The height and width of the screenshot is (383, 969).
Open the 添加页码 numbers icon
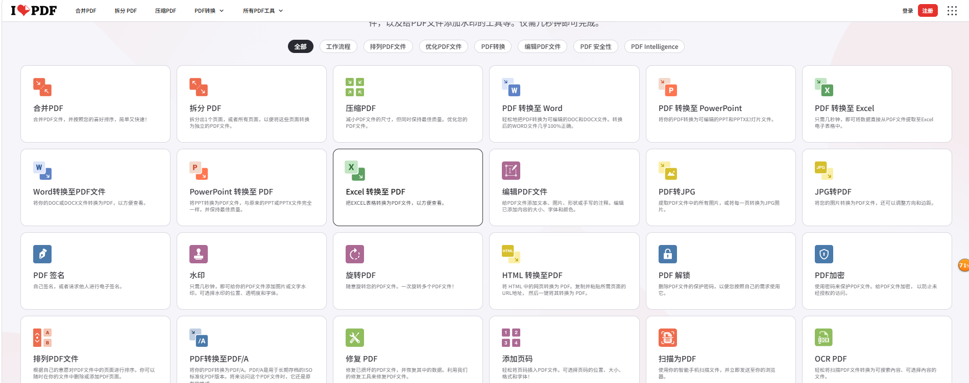(511, 338)
